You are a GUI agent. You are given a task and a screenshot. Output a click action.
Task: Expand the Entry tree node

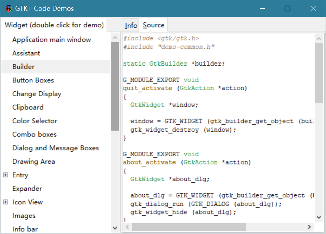(5, 175)
